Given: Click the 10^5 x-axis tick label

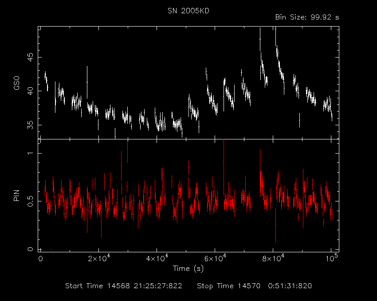Looking at the screenshot, I should pyautogui.click(x=331, y=258).
